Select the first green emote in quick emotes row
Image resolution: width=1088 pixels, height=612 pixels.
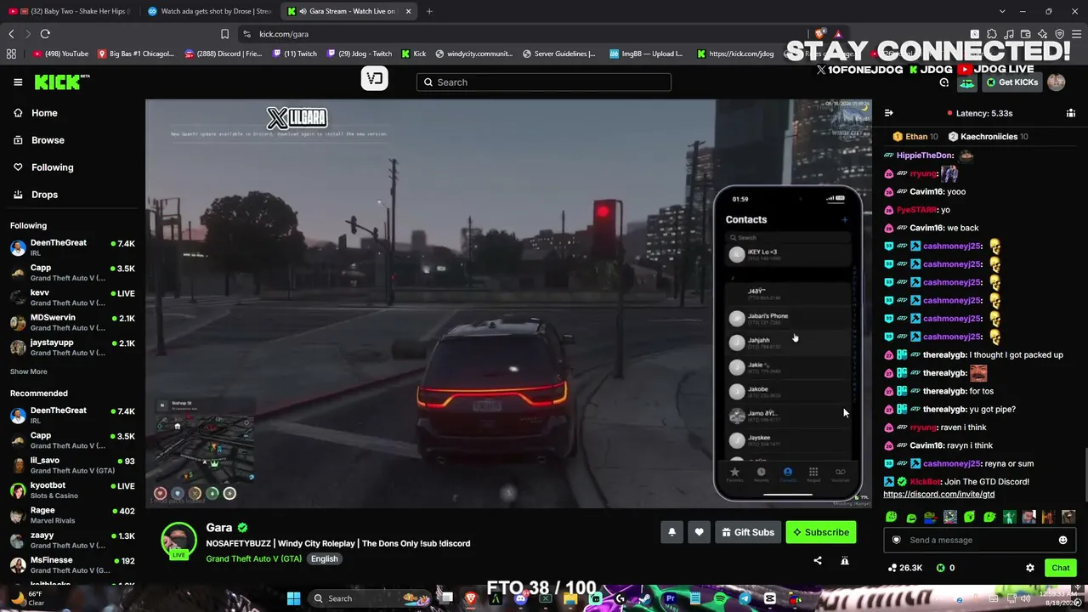pyautogui.click(x=891, y=517)
